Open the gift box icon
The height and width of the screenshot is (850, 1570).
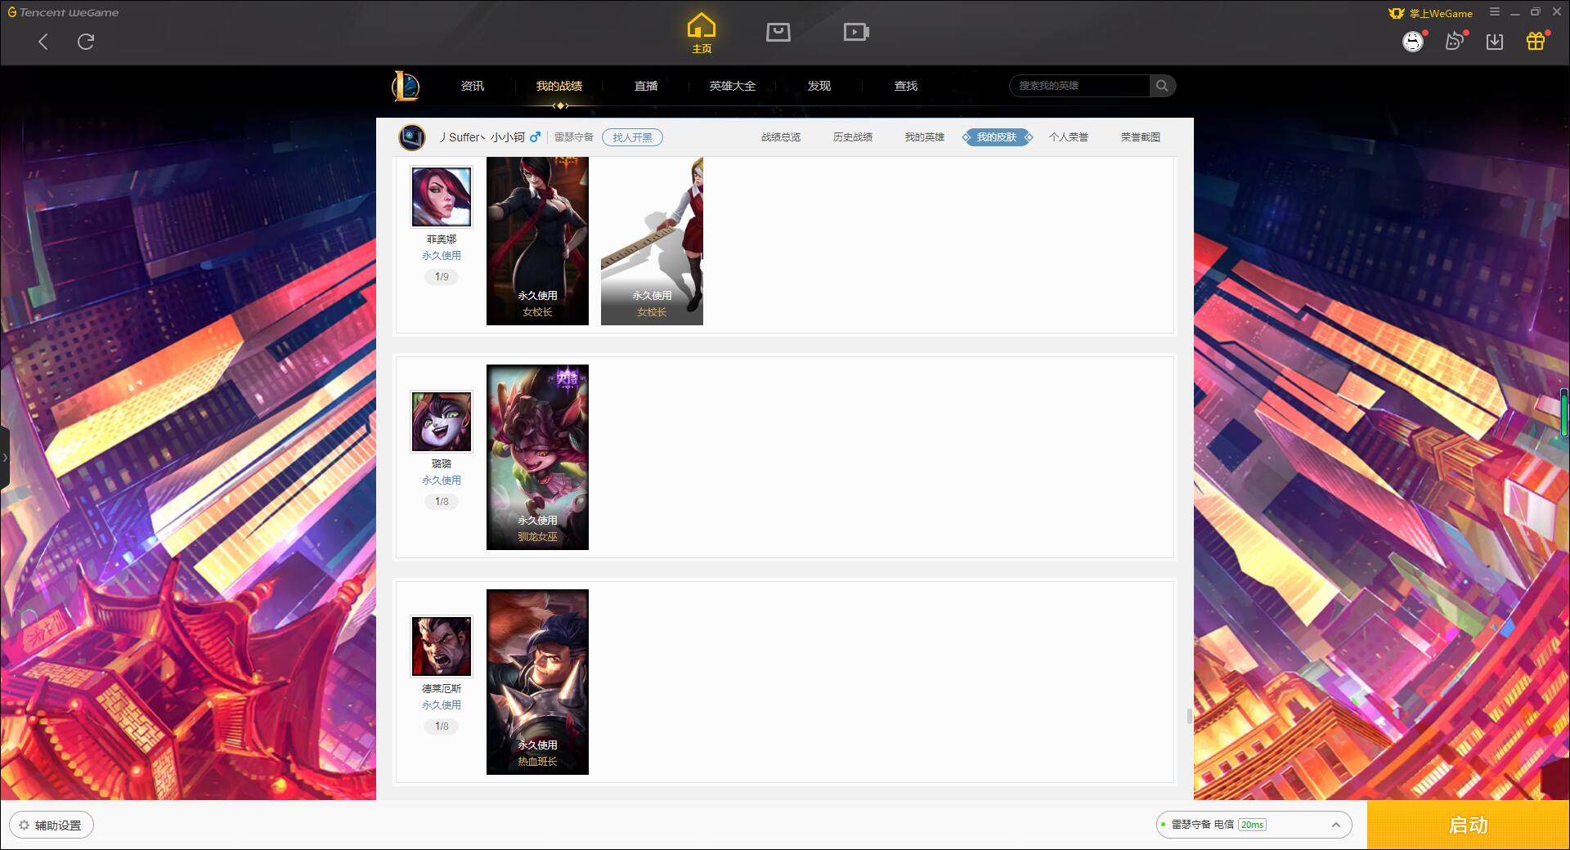tap(1536, 41)
